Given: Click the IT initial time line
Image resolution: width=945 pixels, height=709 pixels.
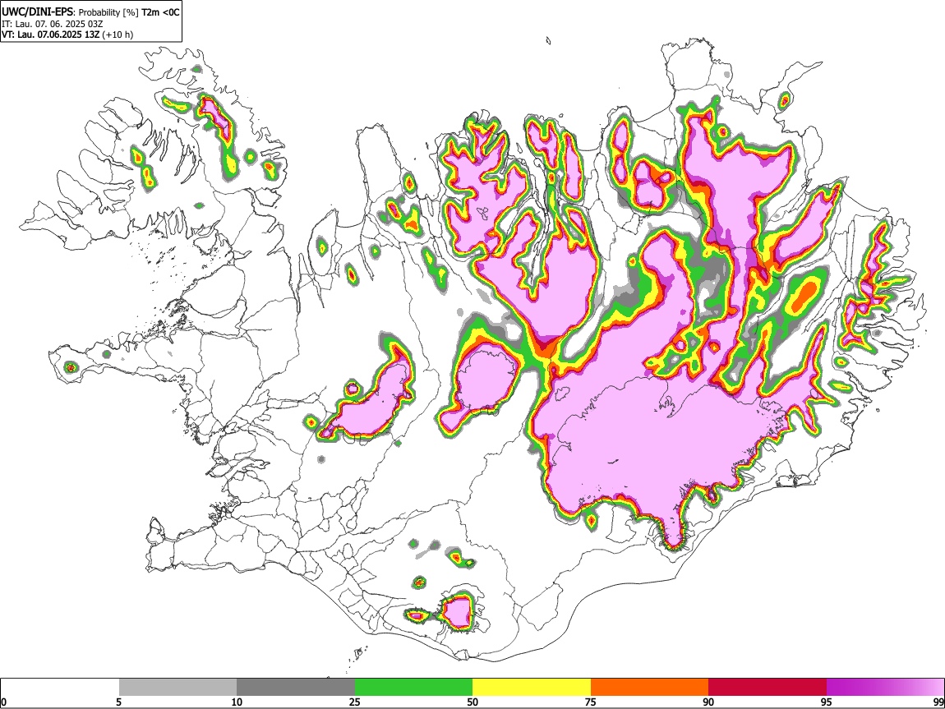Looking at the screenshot, I should click(x=53, y=24).
